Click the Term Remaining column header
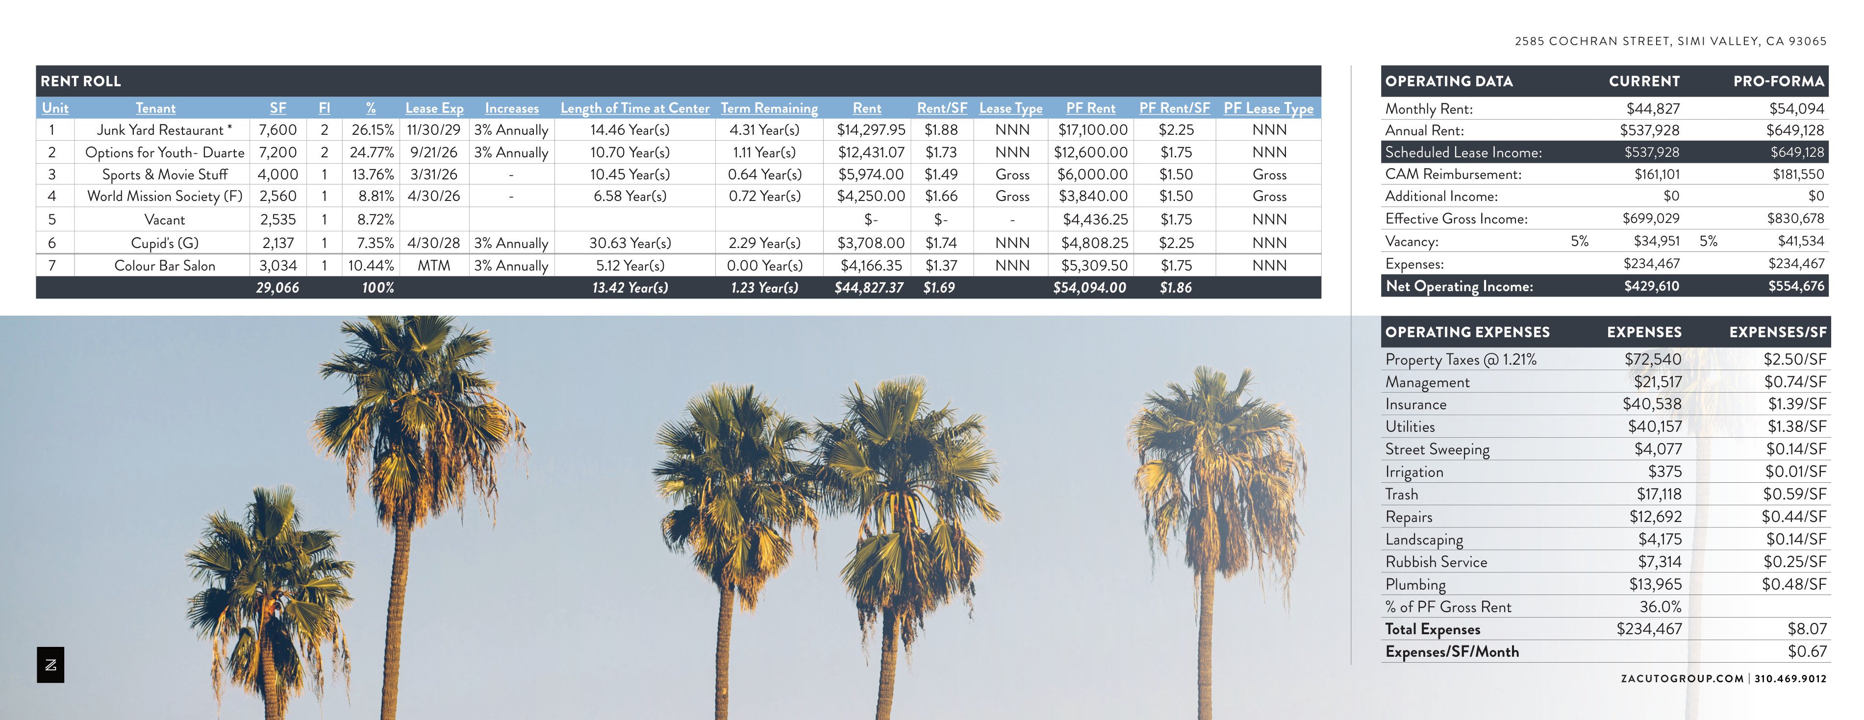The image size is (1864, 720). pos(768,108)
